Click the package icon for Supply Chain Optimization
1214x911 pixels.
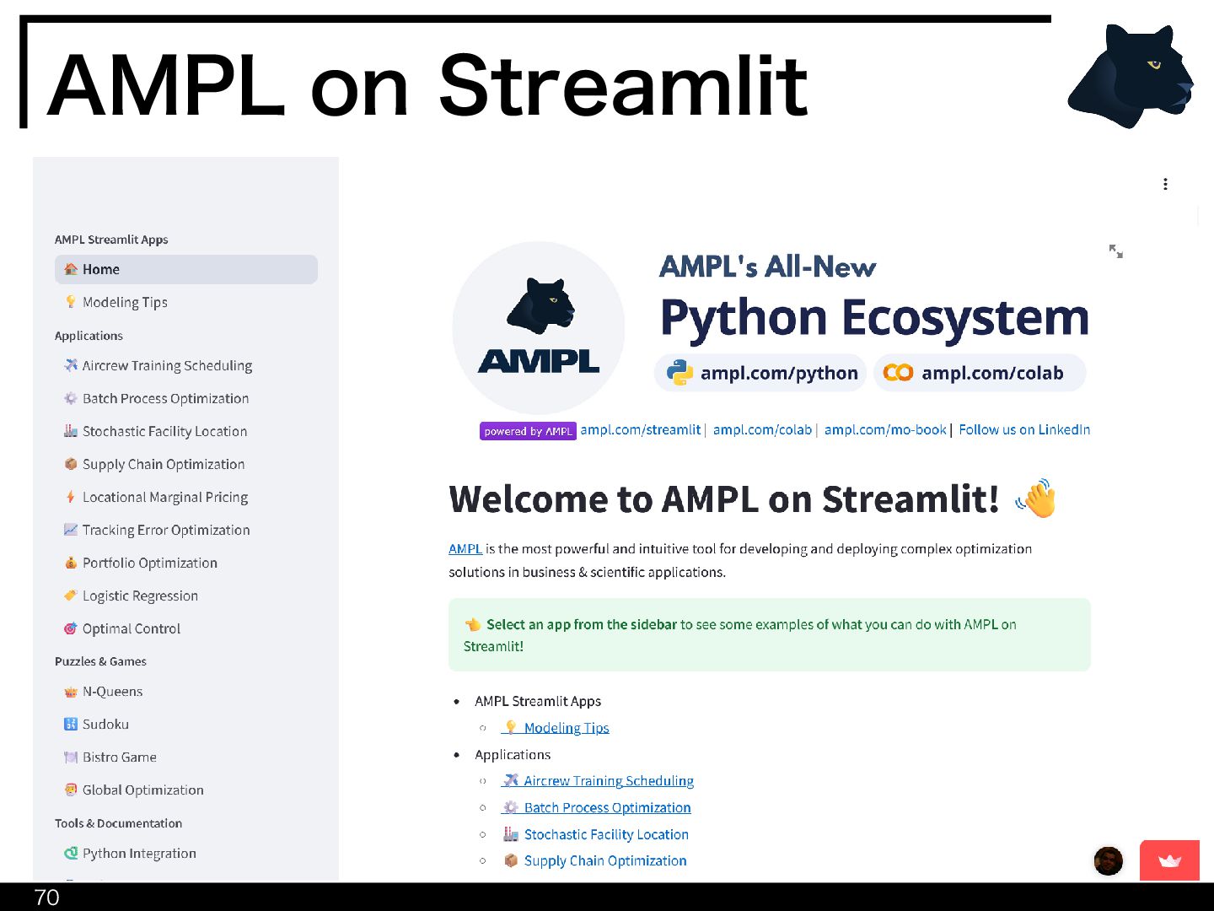pos(71,464)
